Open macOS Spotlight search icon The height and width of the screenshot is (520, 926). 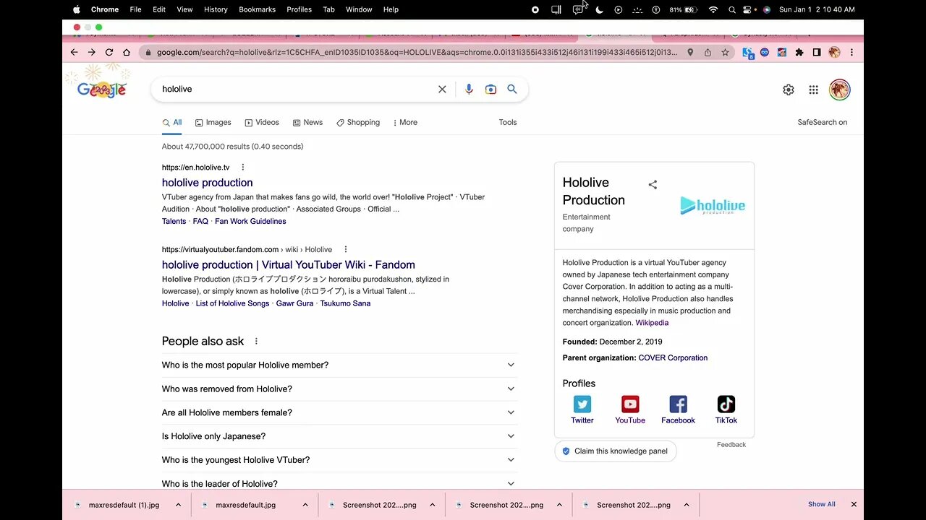point(732,9)
